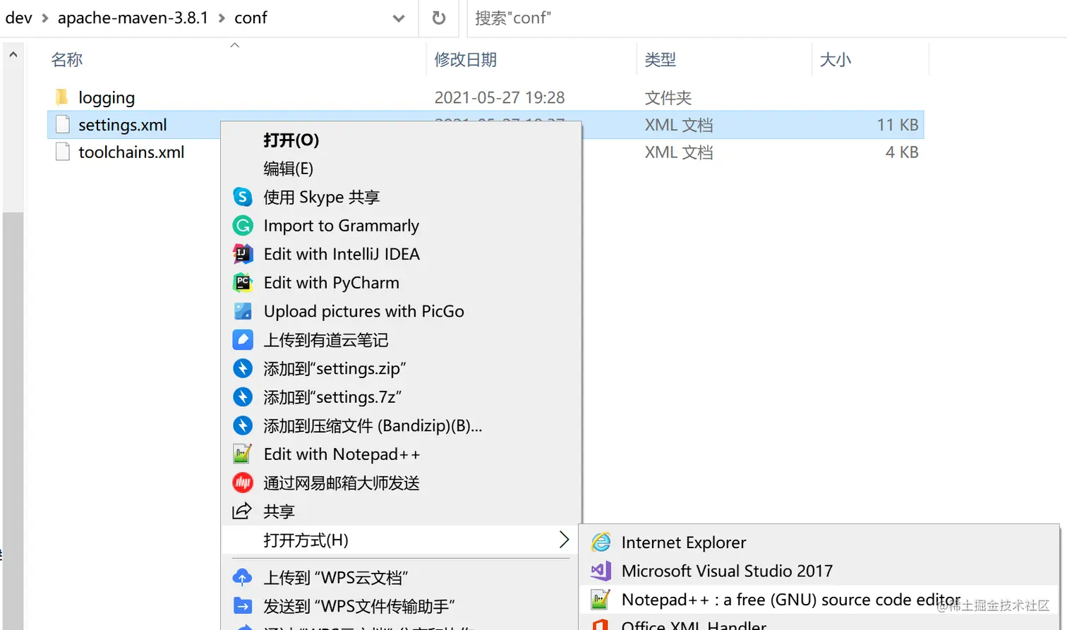Click the 搜索"conf" search box
This screenshot has width=1067, height=630.
click(767, 18)
